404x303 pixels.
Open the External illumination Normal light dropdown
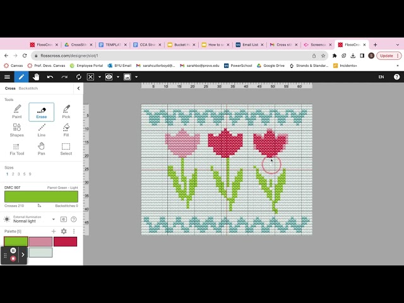(x=34, y=219)
